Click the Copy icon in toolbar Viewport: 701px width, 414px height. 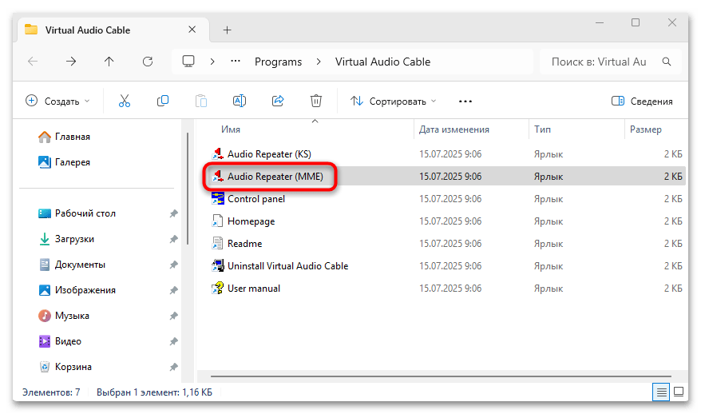point(163,102)
